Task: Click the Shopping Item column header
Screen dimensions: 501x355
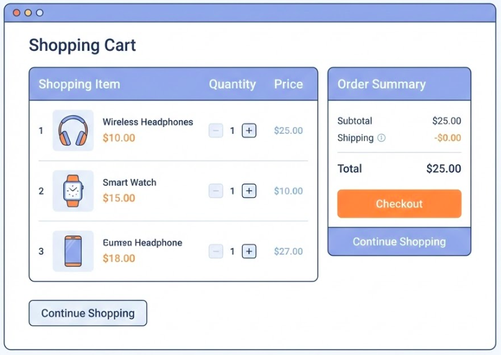Action: [79, 84]
